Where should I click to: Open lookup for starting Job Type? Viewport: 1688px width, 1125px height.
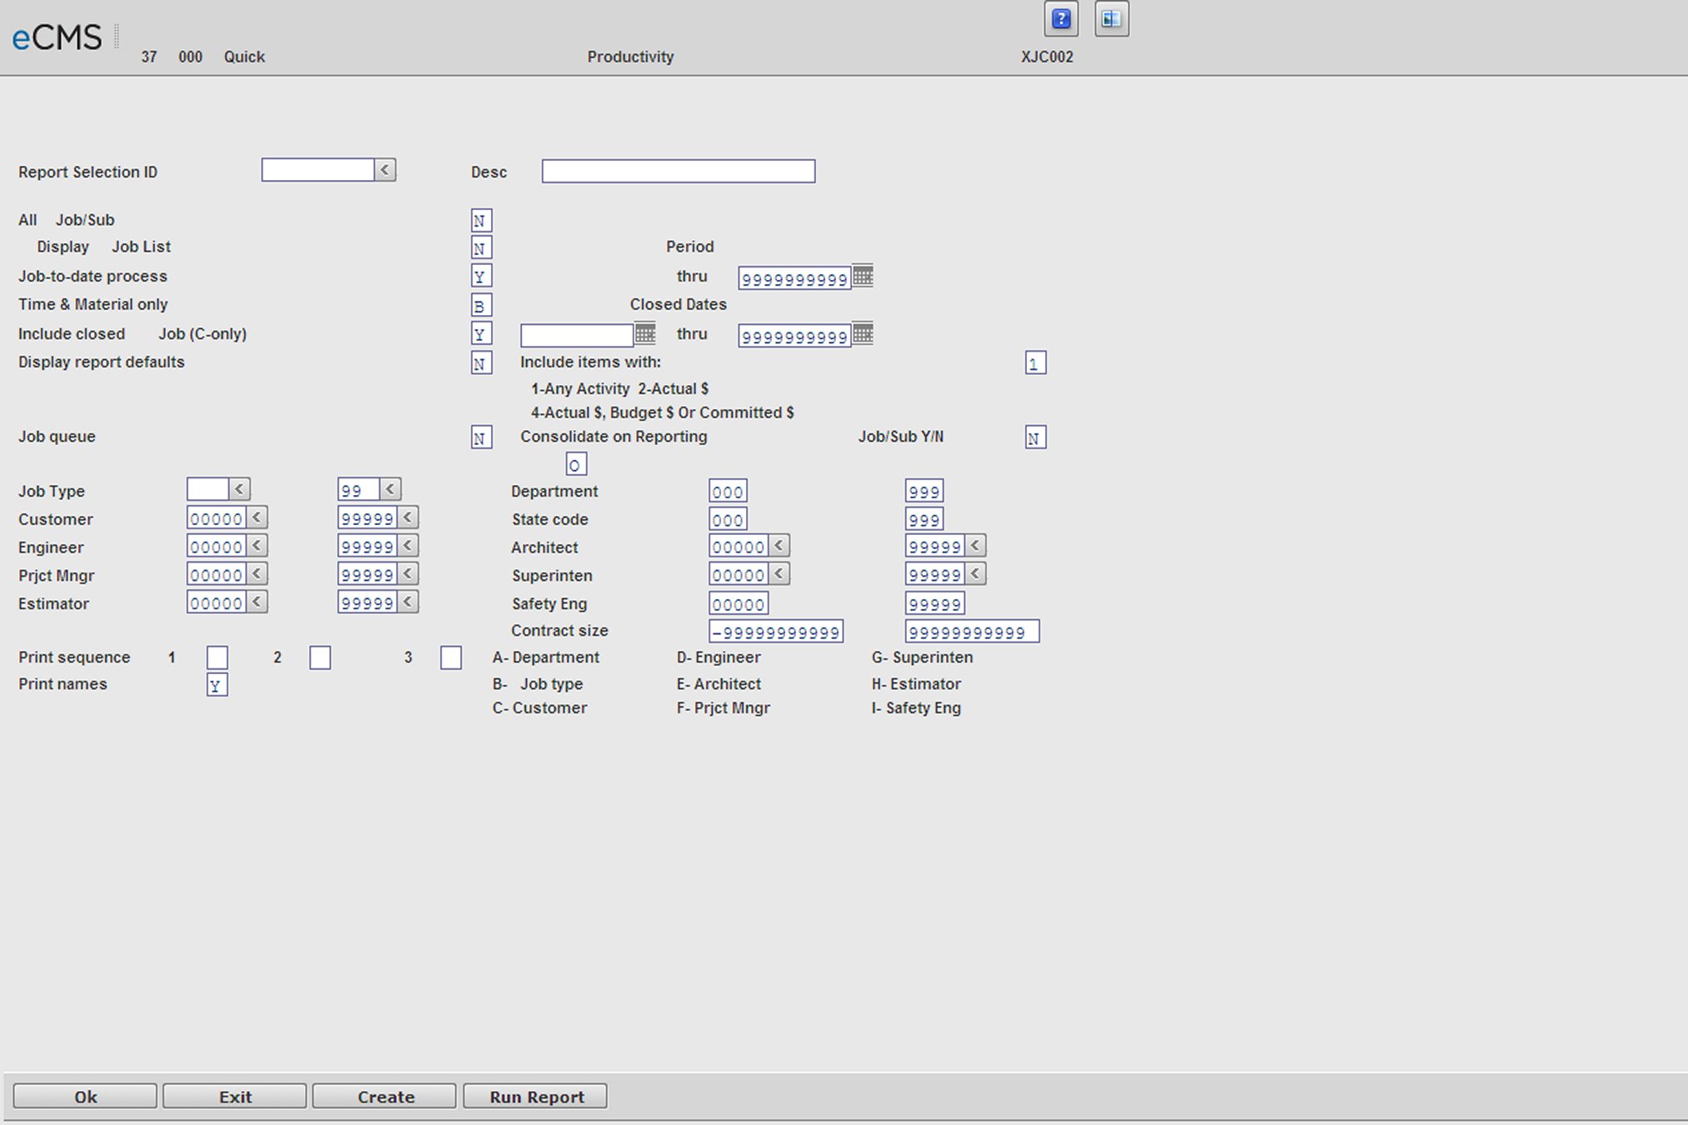click(x=239, y=489)
